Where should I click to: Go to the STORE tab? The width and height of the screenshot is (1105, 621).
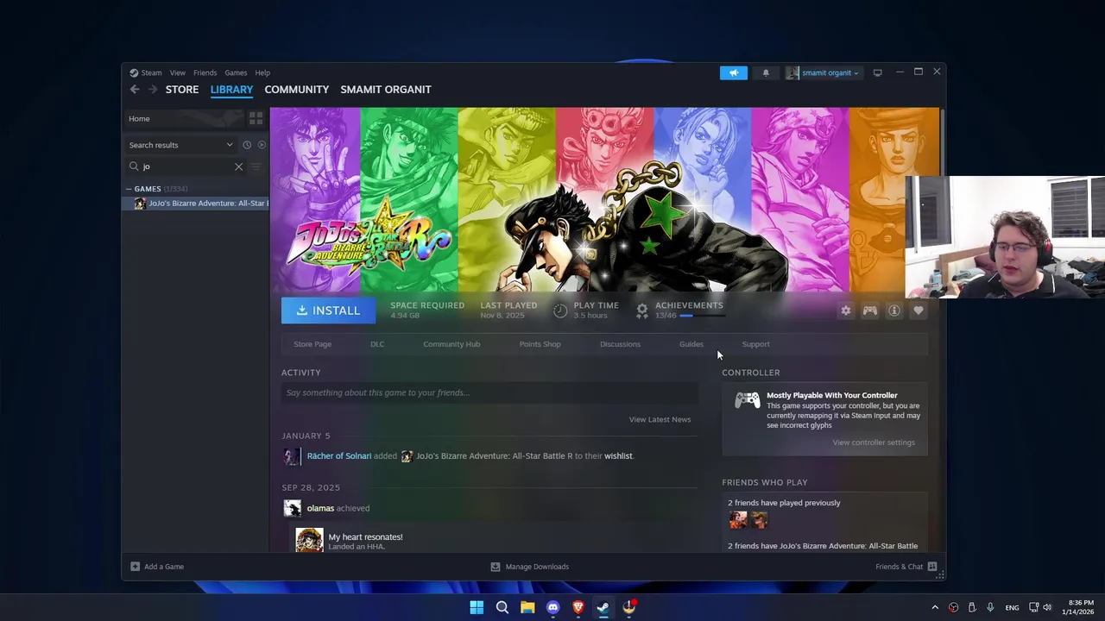tap(182, 90)
